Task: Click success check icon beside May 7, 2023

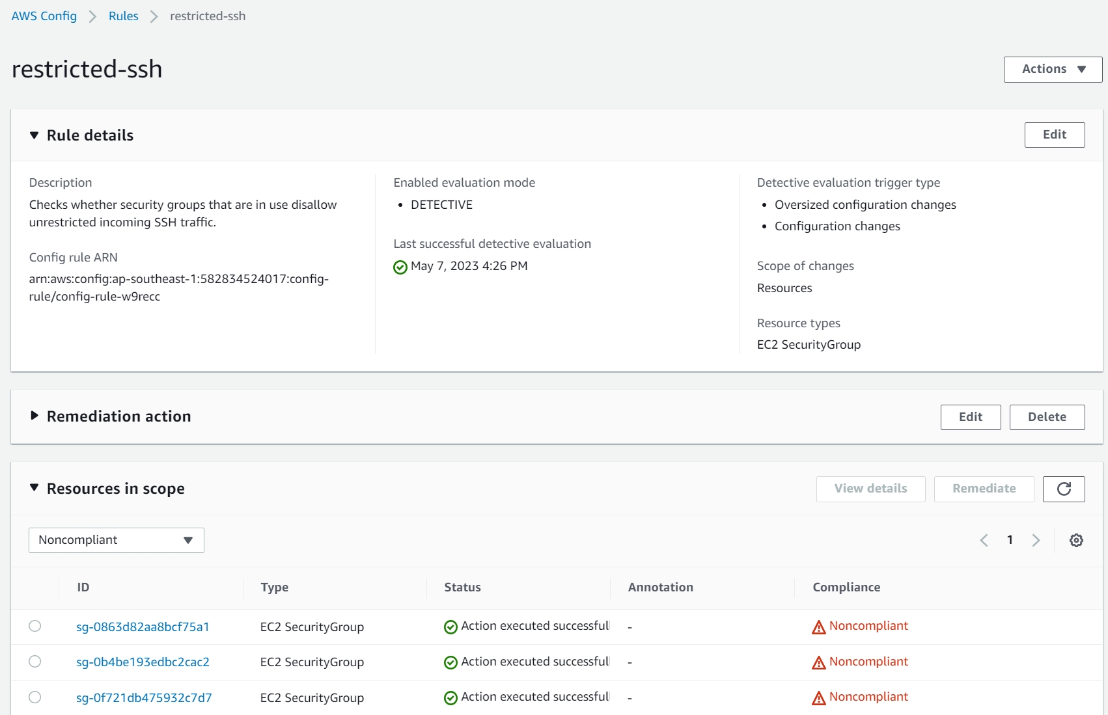Action: pos(400,267)
